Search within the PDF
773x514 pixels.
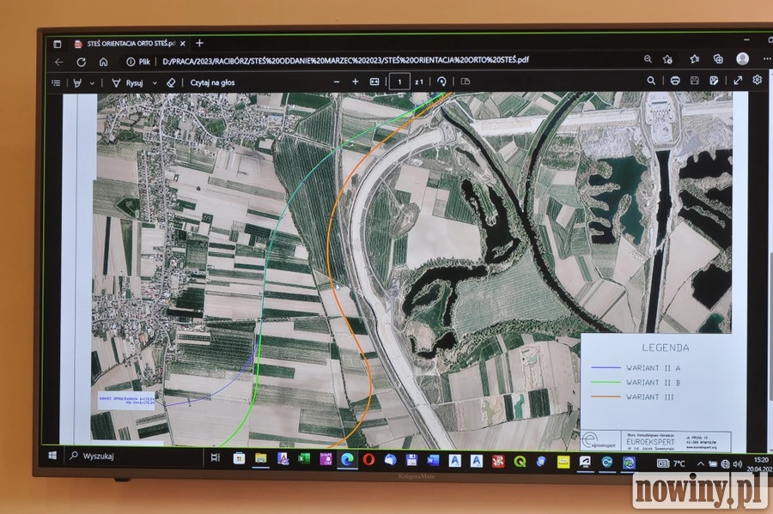click(x=651, y=81)
